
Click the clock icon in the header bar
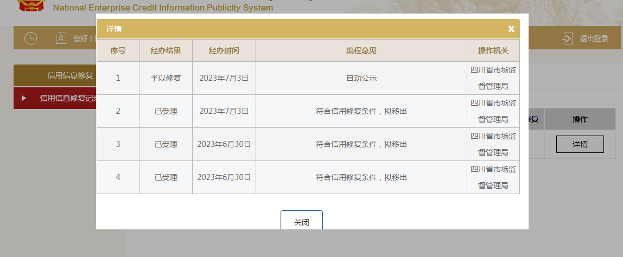pos(31,38)
